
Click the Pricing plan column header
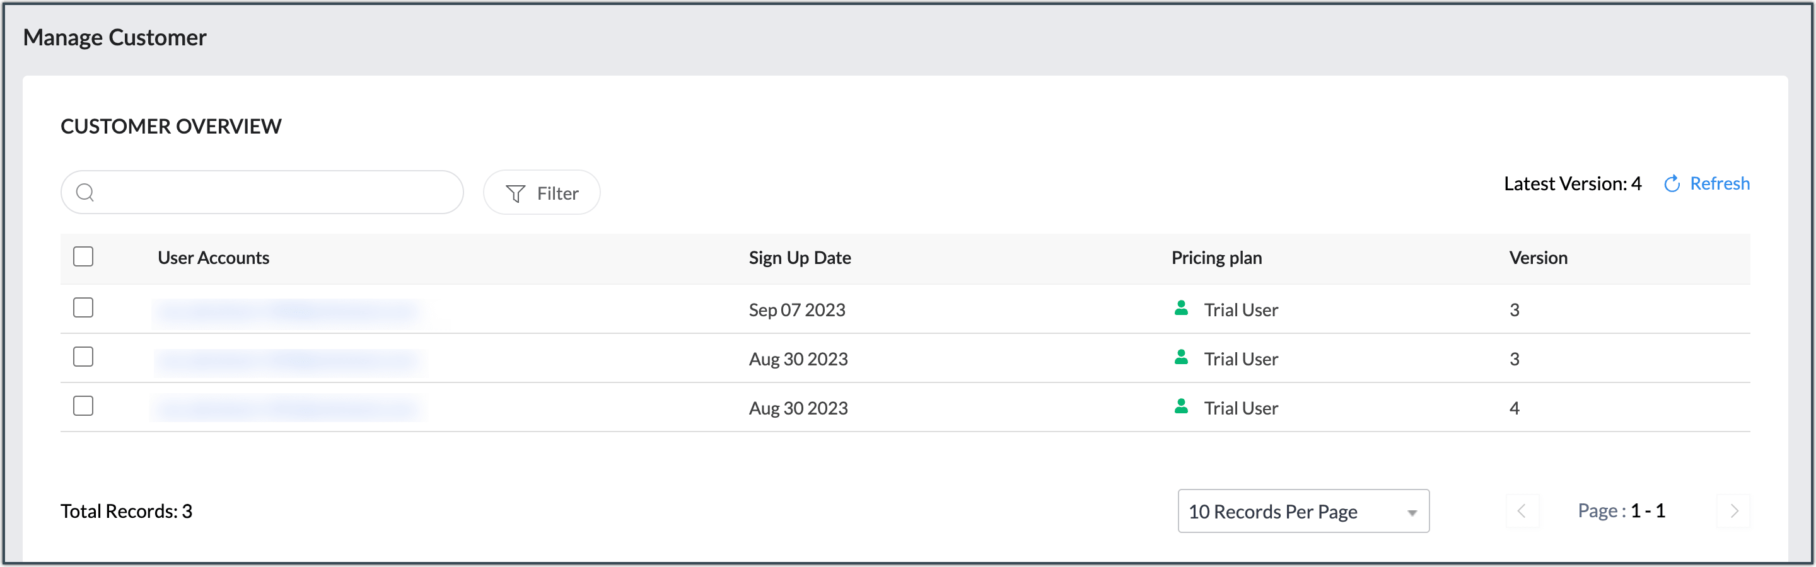point(1216,258)
